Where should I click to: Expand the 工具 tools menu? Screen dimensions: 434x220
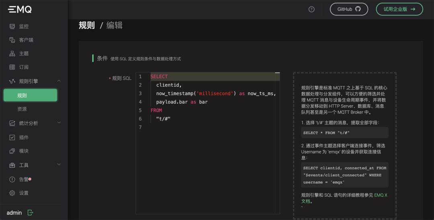click(59, 165)
